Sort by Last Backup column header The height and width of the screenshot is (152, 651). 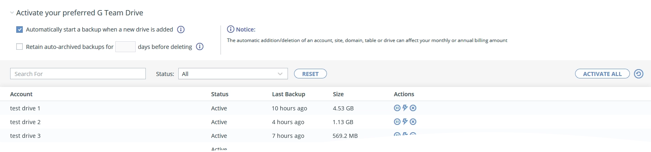288,94
